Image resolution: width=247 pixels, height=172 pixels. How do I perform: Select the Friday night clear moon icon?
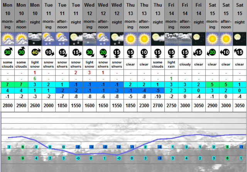(x=199, y=39)
